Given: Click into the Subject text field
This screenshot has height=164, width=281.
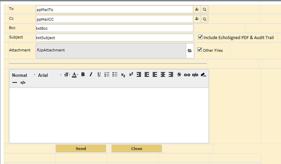Looking at the screenshot, I should pyautogui.click(x=115, y=38).
